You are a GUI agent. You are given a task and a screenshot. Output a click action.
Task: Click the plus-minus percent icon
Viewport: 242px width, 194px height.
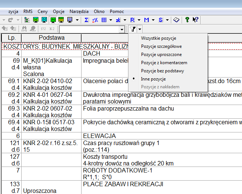tap(95, 20)
